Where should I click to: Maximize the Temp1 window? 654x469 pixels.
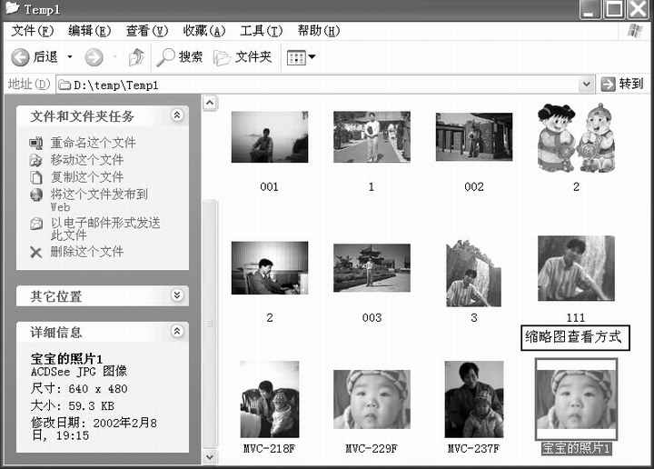[614, 9]
